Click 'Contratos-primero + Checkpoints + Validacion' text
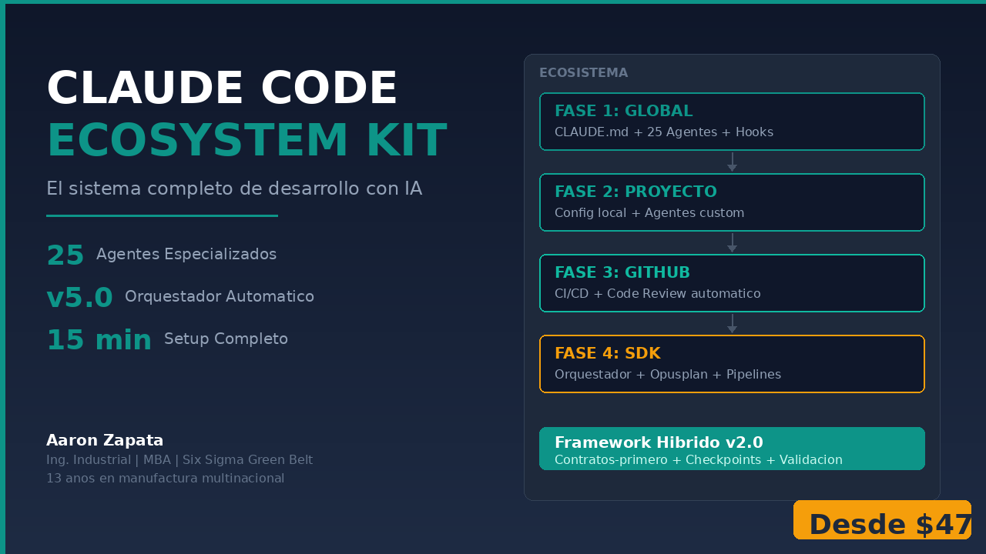 pos(699,460)
